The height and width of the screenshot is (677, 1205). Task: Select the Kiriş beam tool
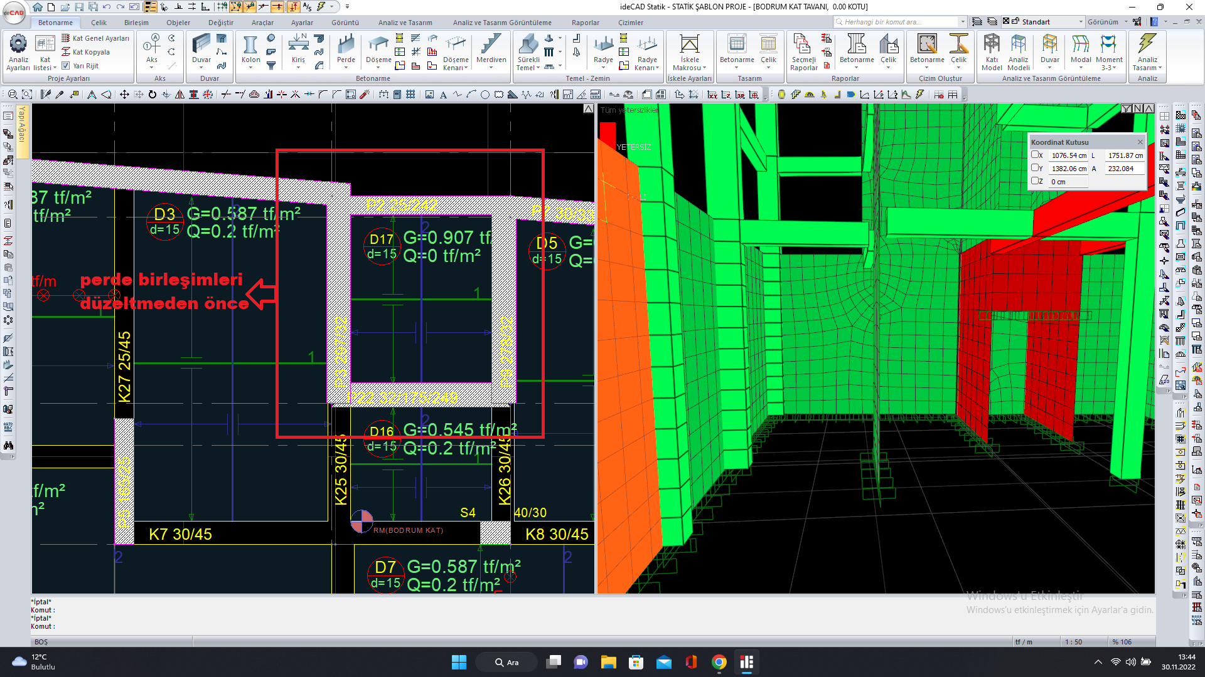tap(298, 51)
